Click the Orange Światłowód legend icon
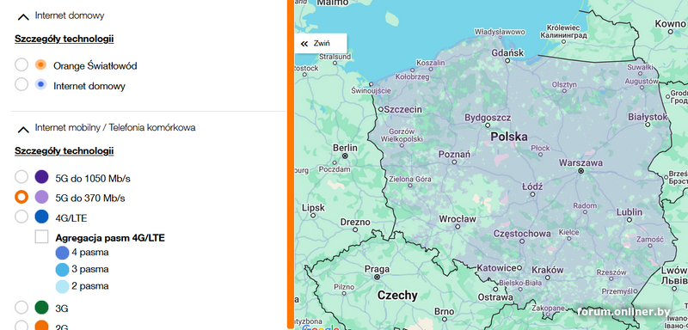The image size is (688, 330). [x=40, y=64]
